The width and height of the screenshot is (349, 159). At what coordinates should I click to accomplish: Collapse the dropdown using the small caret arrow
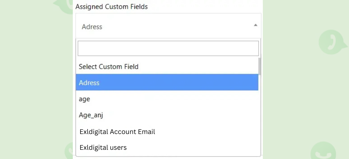pos(255,25)
